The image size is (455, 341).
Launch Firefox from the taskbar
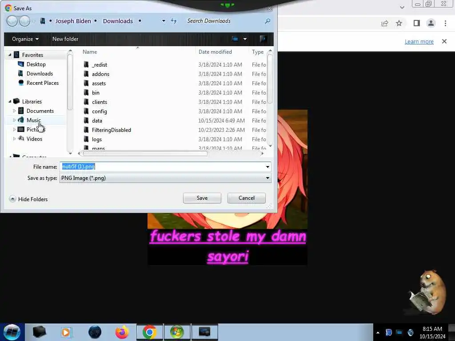tap(122, 332)
